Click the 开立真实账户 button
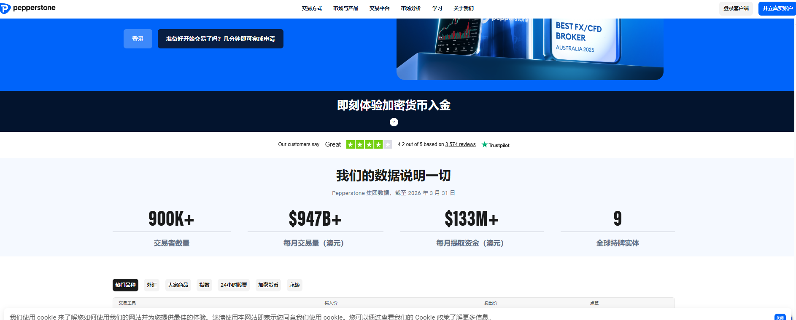 pos(777,8)
